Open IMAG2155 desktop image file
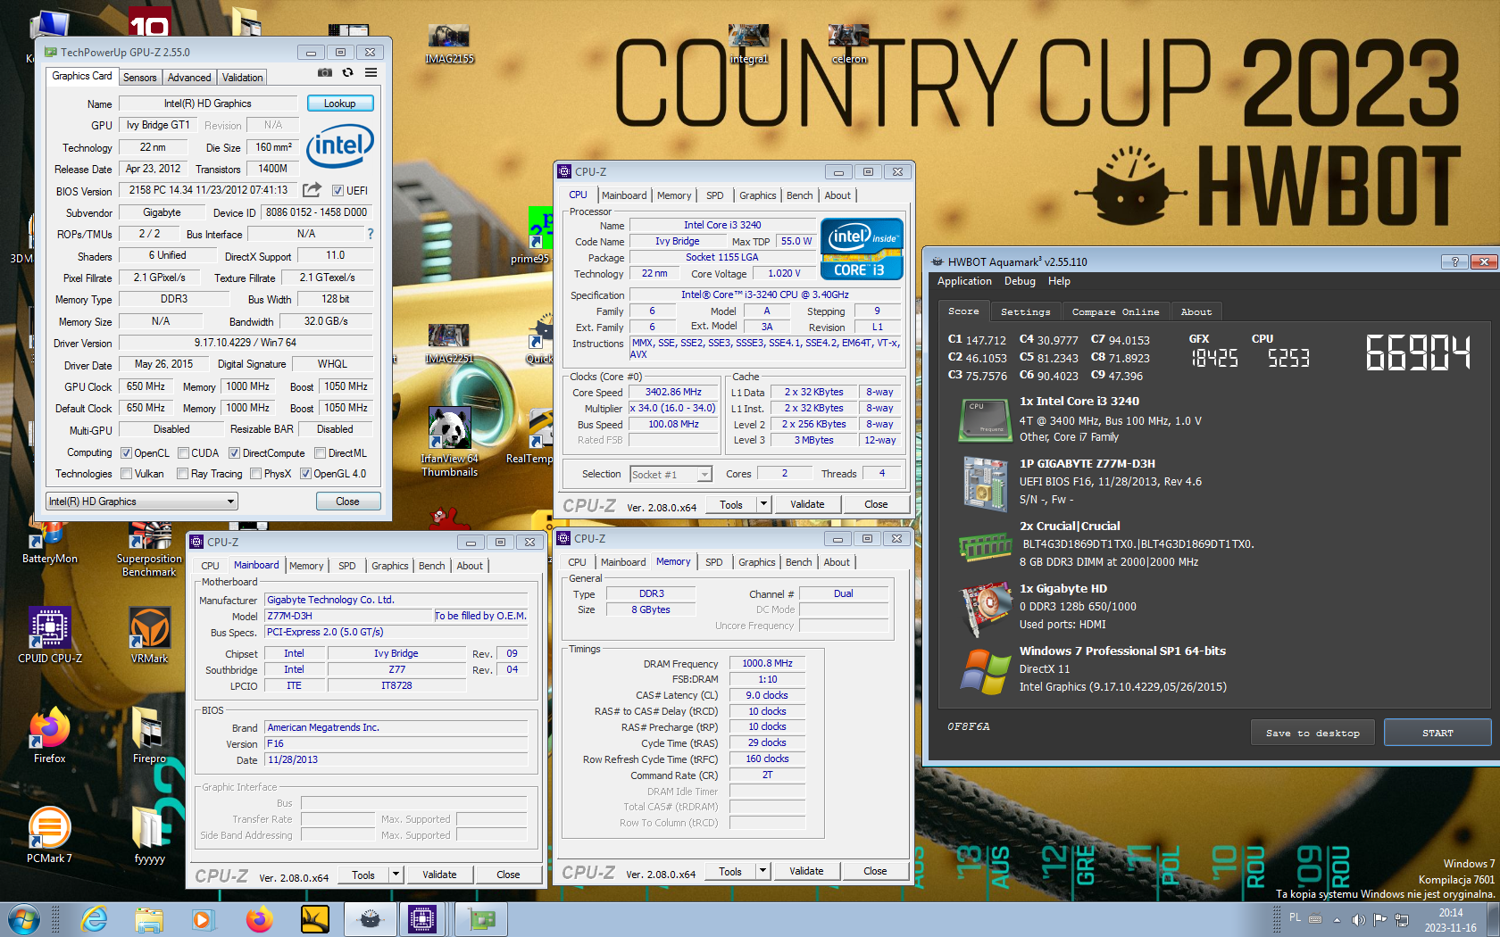This screenshot has width=1500, height=937. point(449,45)
